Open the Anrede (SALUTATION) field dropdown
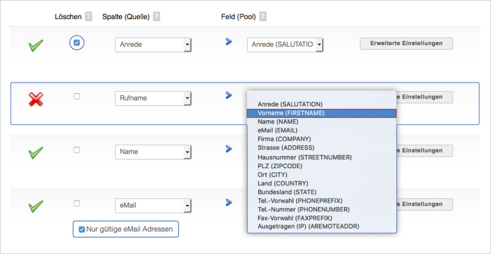 point(285,45)
